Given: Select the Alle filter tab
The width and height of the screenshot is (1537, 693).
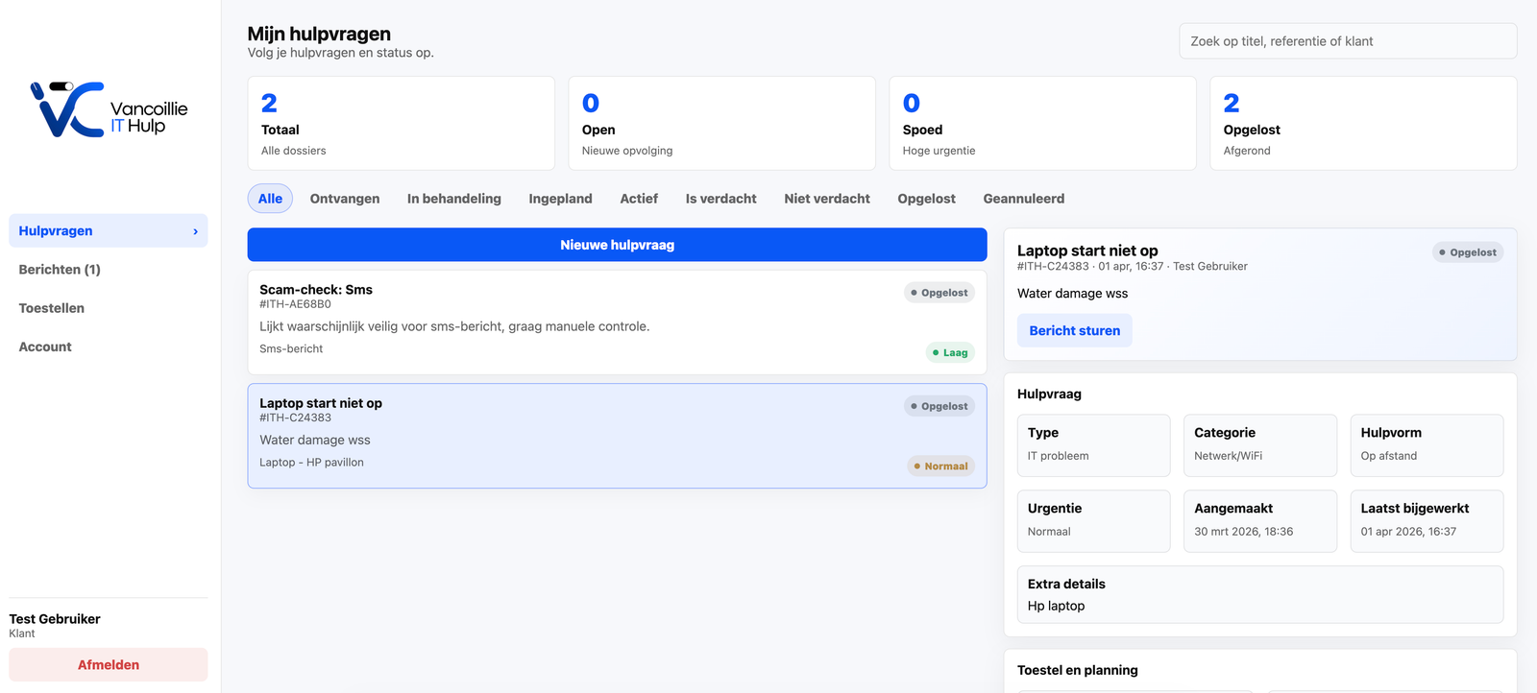Looking at the screenshot, I should pos(270,199).
